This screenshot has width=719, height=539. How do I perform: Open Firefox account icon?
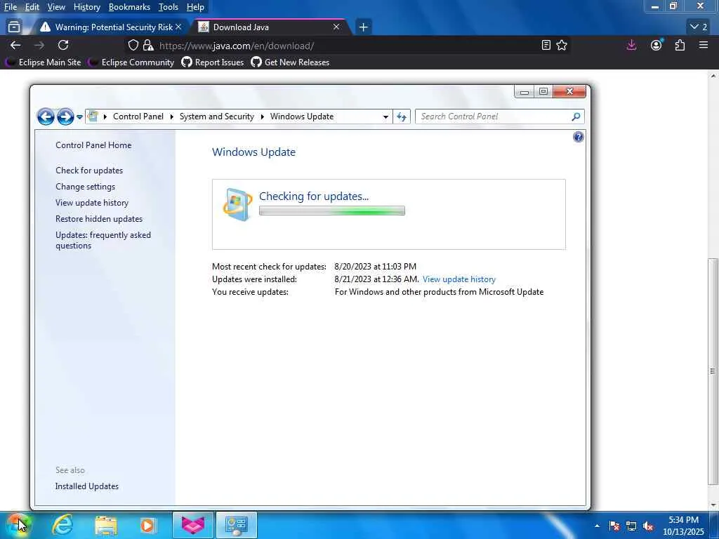(657, 46)
